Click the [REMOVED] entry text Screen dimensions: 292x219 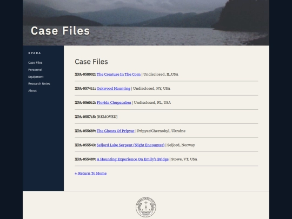coord(107,117)
